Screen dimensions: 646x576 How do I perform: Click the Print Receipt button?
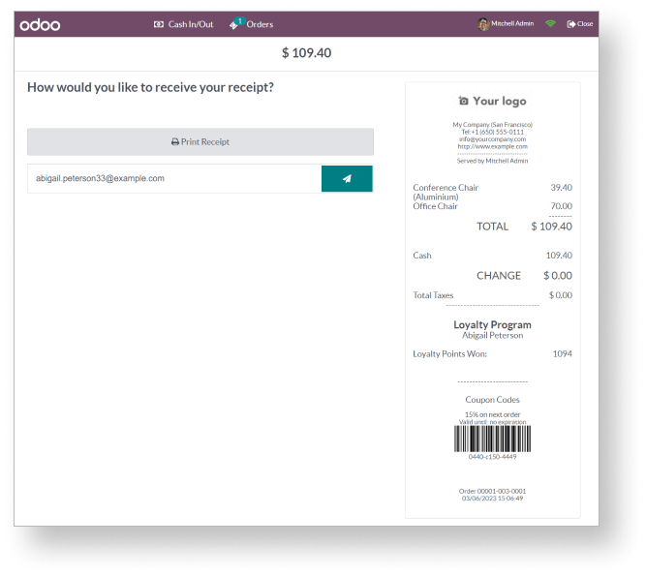click(200, 141)
